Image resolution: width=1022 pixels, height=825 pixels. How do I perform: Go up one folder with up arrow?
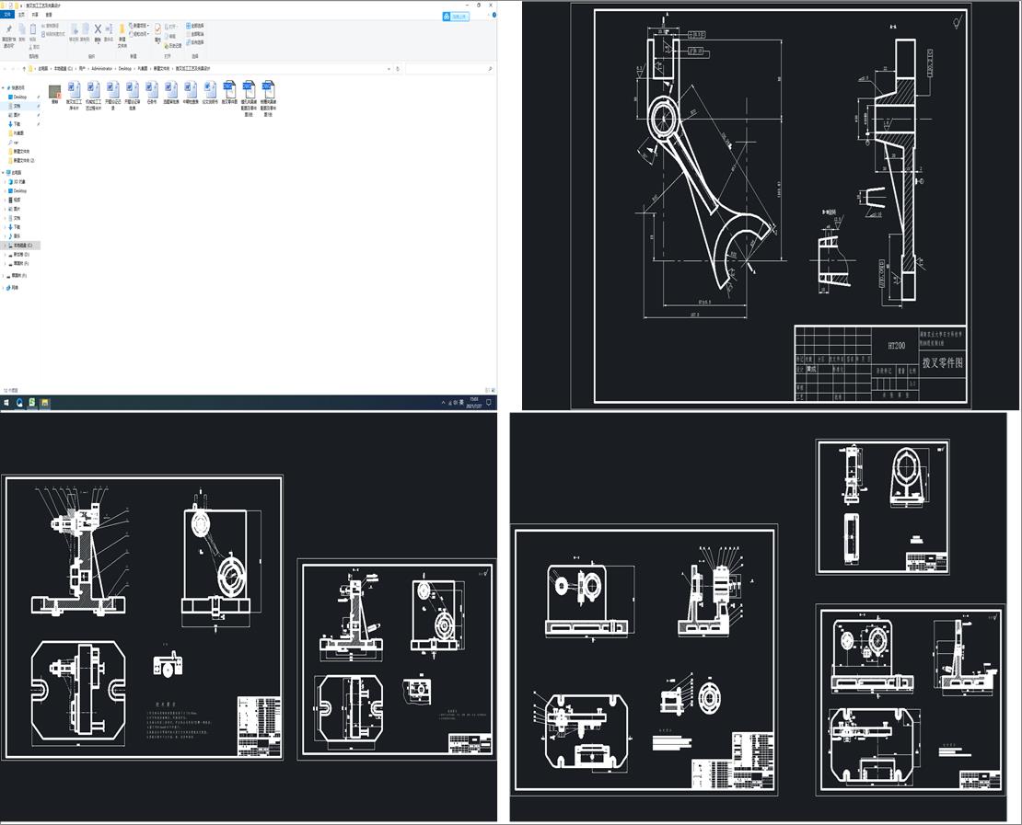click(24, 68)
